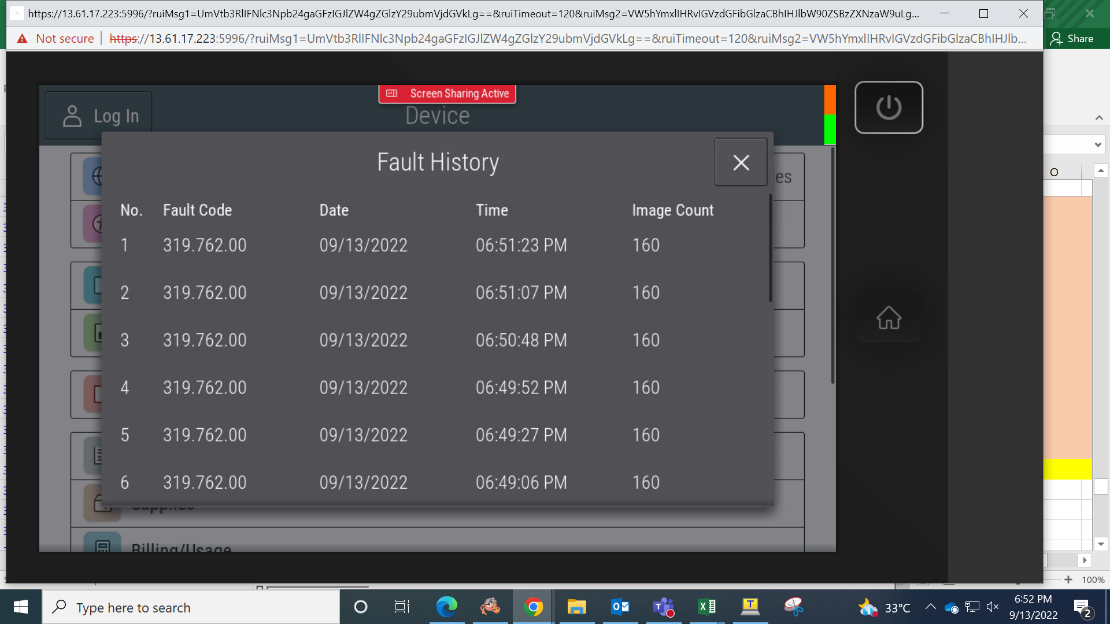Image resolution: width=1110 pixels, height=624 pixels.
Task: Open Outlook from the taskbar
Action: point(620,607)
